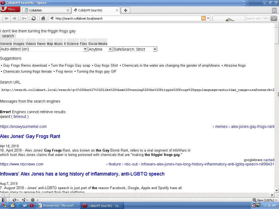
Task: Click the vertical scrollbar up arrow
Action: tap(277, 25)
